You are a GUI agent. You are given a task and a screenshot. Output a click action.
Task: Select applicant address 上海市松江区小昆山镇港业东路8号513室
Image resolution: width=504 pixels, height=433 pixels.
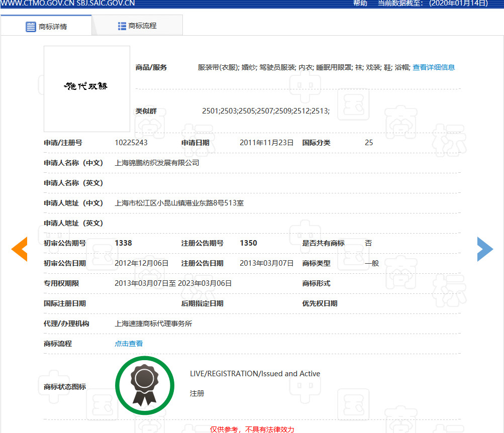click(179, 203)
